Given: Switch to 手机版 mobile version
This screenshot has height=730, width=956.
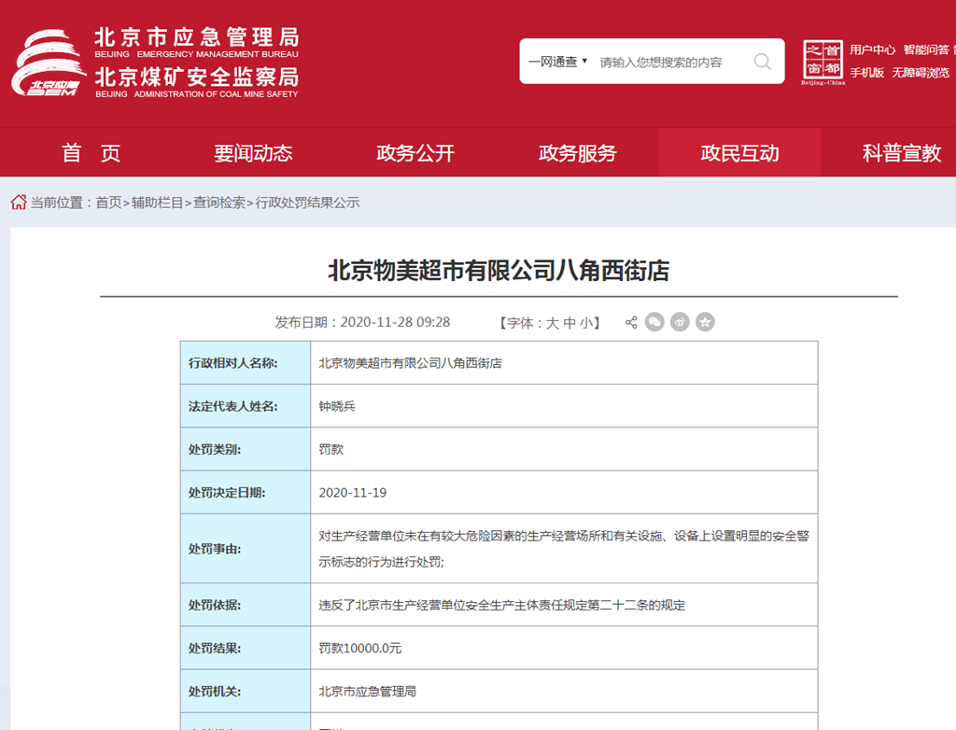Looking at the screenshot, I should pos(867,73).
